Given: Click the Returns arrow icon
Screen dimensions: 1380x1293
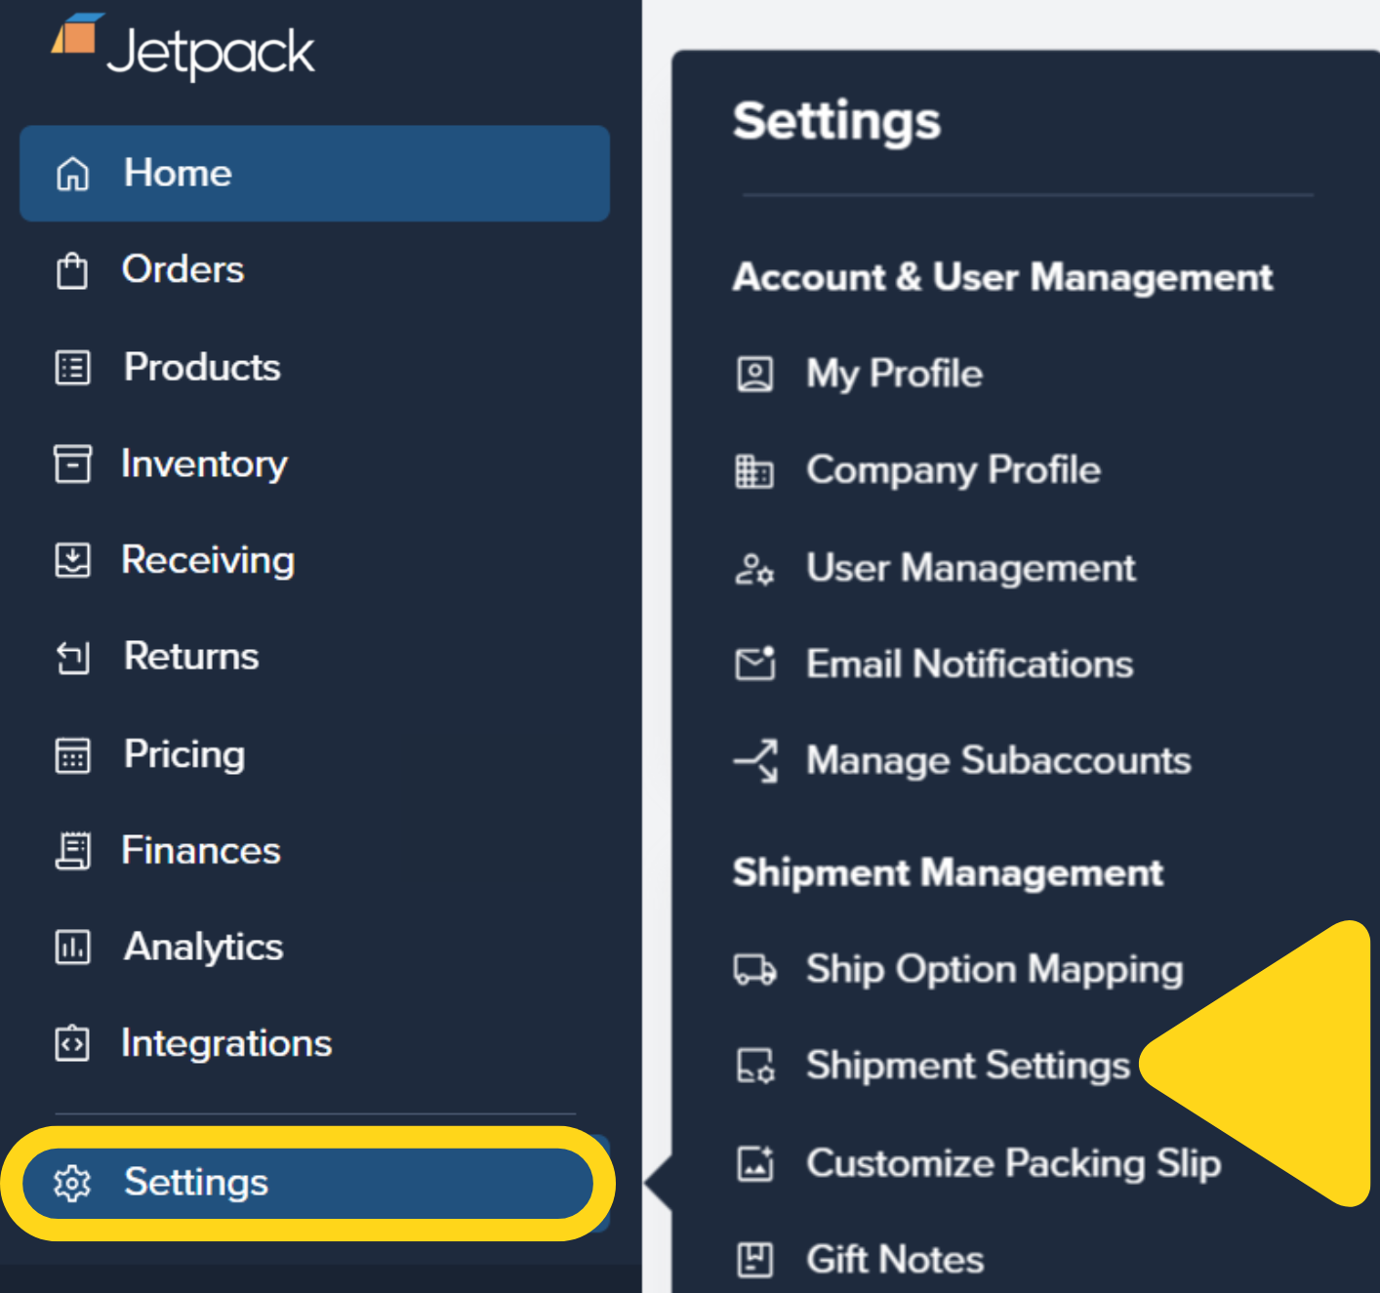Looking at the screenshot, I should pyautogui.click(x=72, y=657).
